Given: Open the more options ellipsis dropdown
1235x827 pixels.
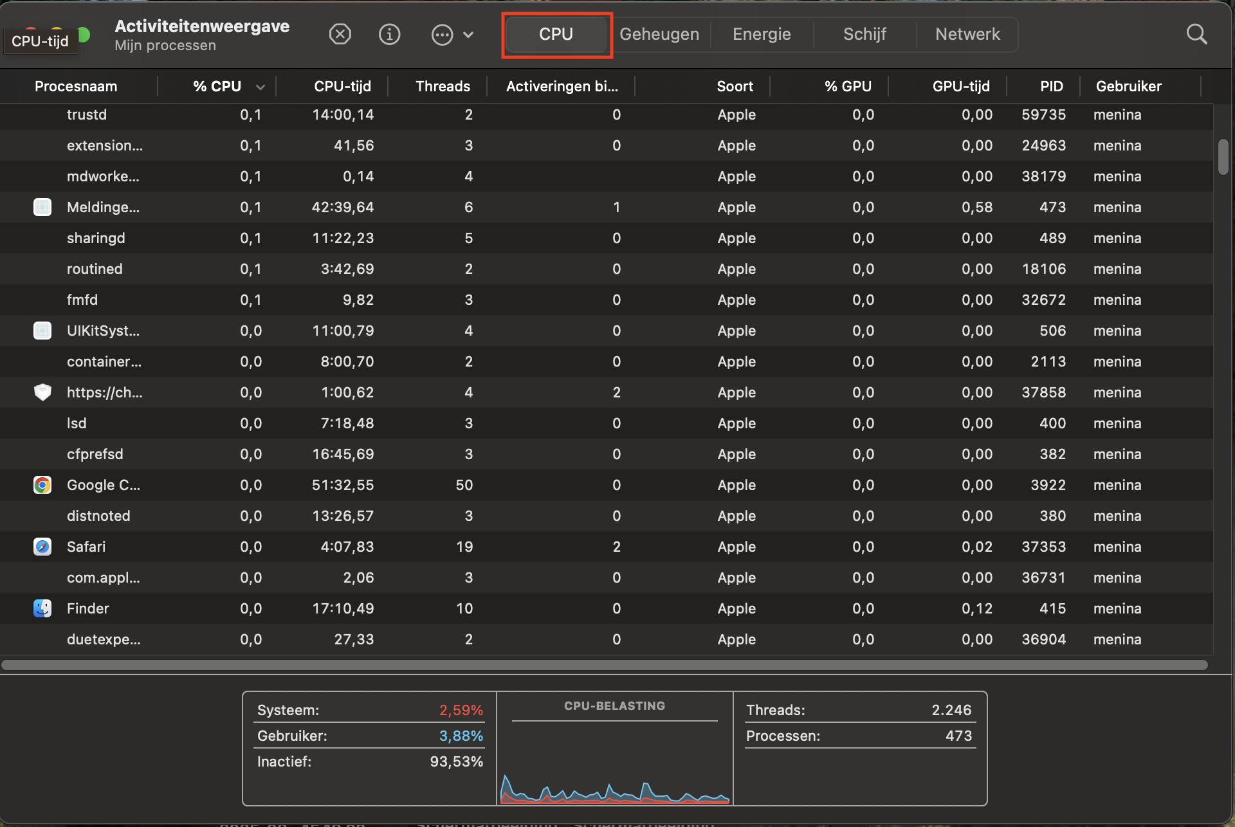Looking at the screenshot, I should click(443, 34).
